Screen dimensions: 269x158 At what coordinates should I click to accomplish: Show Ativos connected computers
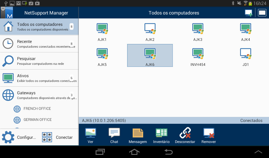39,78
